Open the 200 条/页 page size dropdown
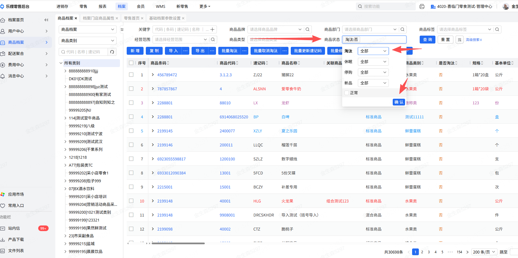 [x=484, y=252]
